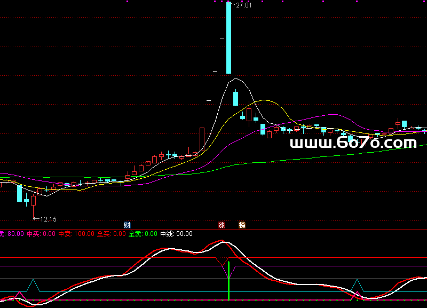Click the 12.15 low price label
This screenshot has height=308, width=427.
click(x=48, y=219)
